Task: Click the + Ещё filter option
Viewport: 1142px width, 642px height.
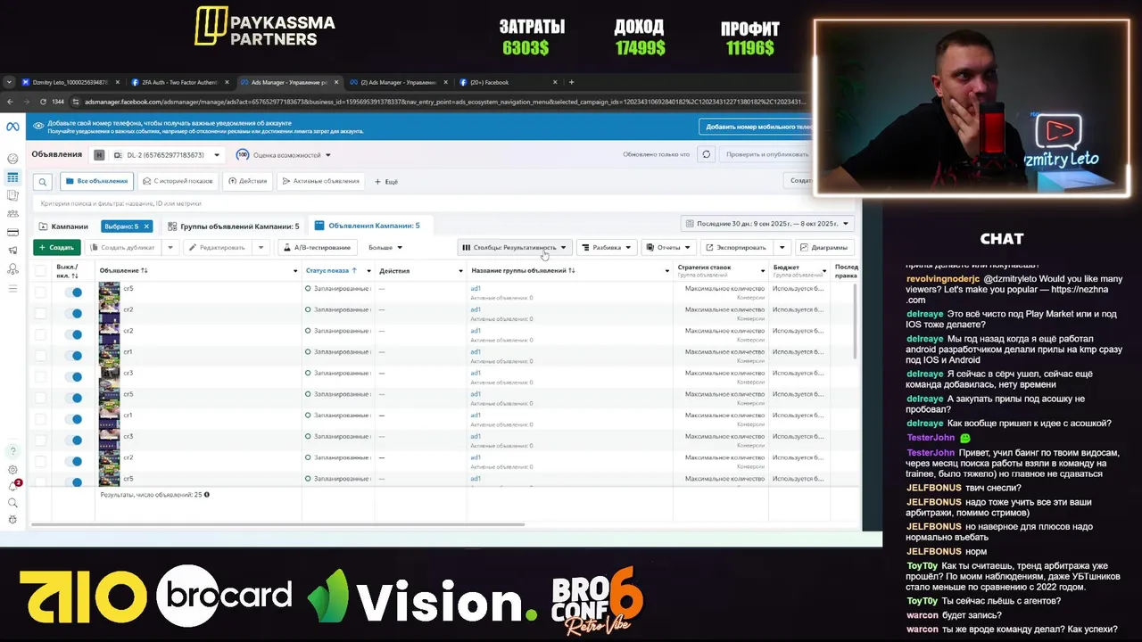Action: 385,182
